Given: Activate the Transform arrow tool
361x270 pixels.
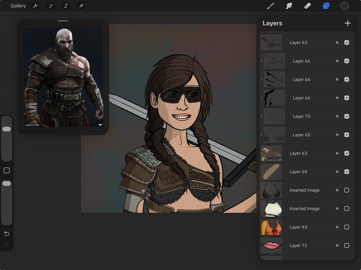Looking at the screenshot, I should point(81,6).
